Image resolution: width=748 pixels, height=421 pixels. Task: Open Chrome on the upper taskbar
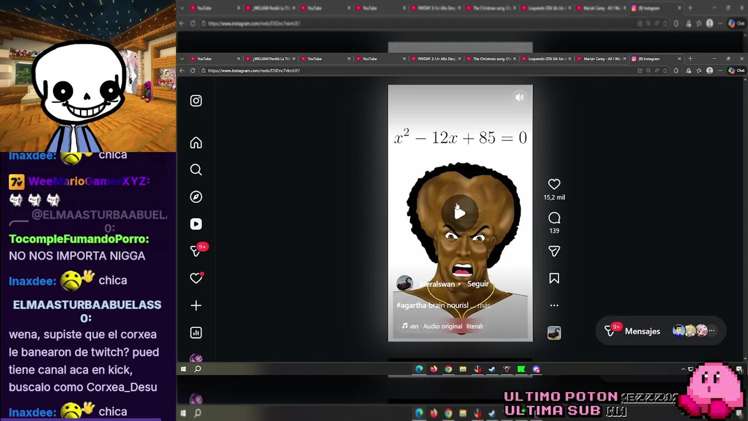448,369
